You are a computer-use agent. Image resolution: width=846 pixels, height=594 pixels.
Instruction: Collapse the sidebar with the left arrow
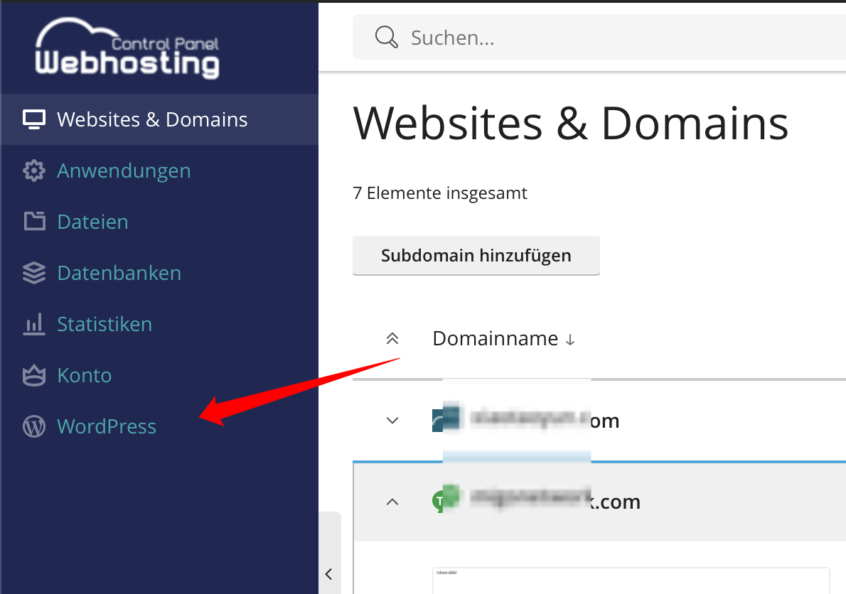328,574
